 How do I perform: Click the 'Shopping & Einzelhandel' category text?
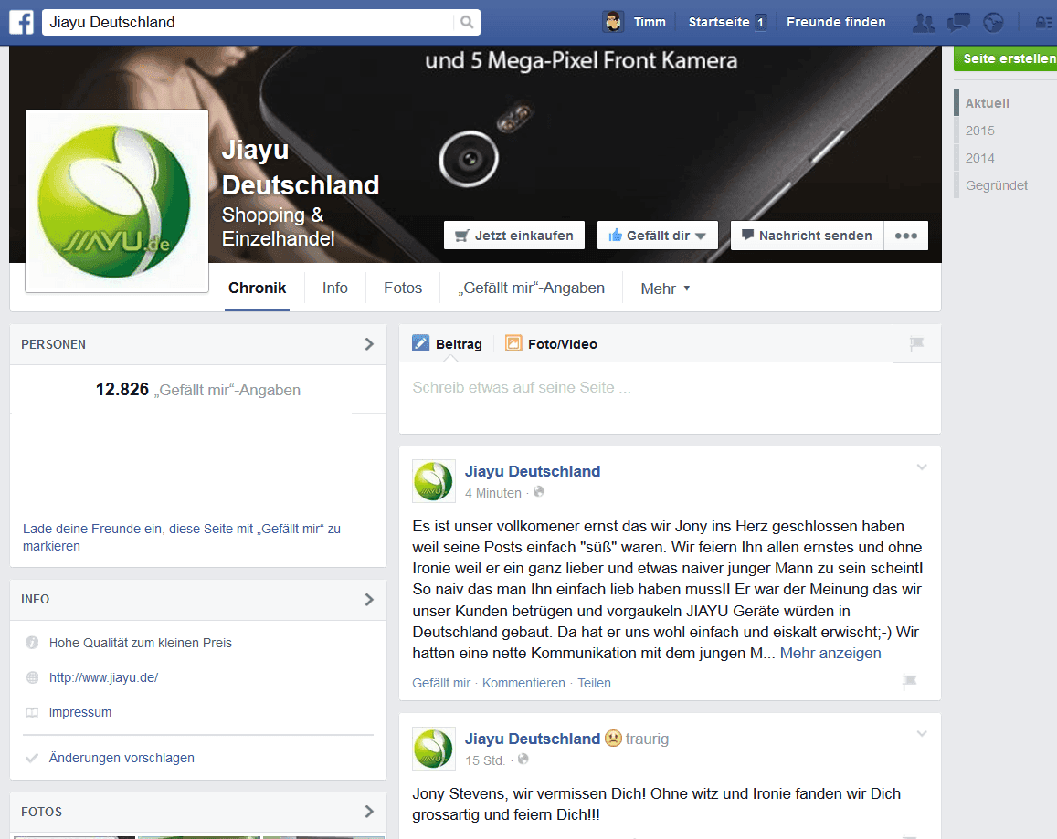click(x=278, y=226)
